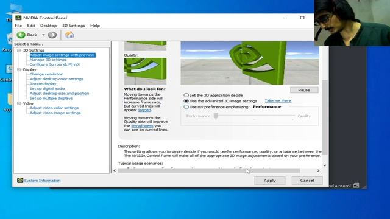This screenshot has width=390, height=219.
Task: Open the Home icon in toolbar
Action: coord(69,35)
